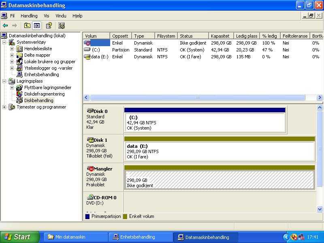324x243 pixels.
Task: Click the settings toolbar icon after Help
Action: tap(62, 26)
